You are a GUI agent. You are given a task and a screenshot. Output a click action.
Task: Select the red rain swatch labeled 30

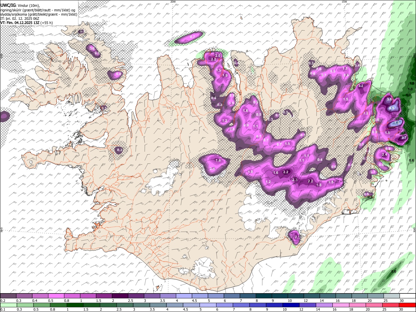(x=407, y=305)
